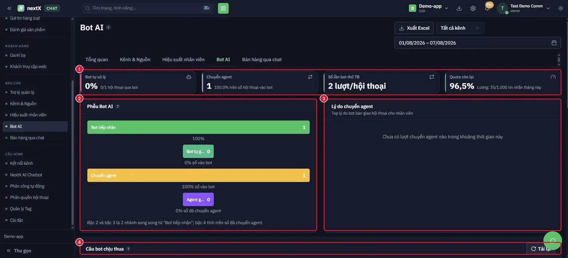Switch to Tổng quan tab

[97, 59]
